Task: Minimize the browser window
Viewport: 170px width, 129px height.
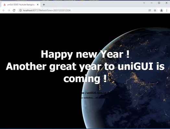Action: 152,3
